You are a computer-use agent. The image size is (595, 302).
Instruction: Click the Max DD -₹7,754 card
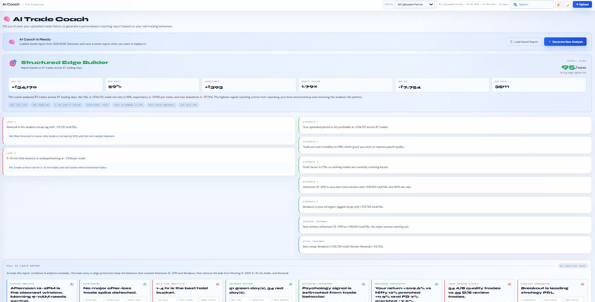[x=442, y=85]
